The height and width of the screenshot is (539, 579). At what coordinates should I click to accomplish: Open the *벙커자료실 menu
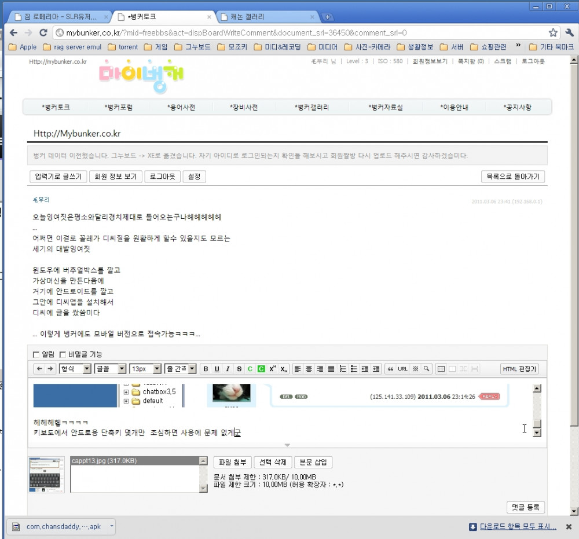point(386,107)
